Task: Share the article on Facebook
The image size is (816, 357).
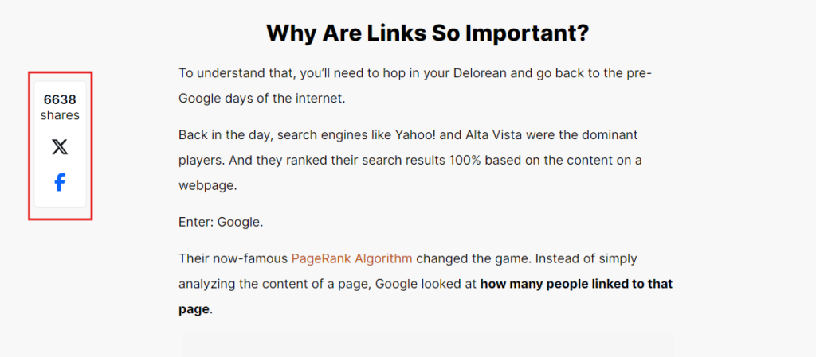Action: tap(60, 183)
